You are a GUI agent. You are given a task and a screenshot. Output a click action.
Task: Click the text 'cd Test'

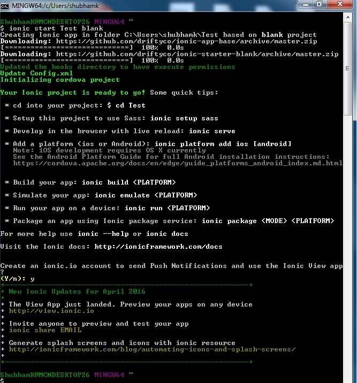coord(131,105)
